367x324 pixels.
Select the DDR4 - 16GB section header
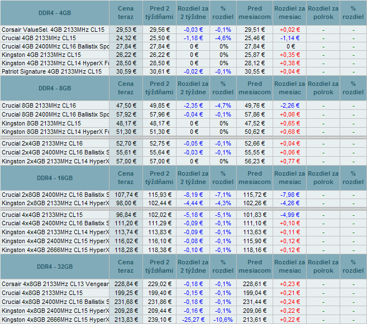pyautogui.click(x=55, y=178)
